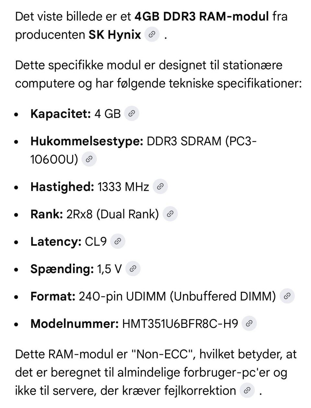Click the Hukommelsestype label

coord(87,141)
